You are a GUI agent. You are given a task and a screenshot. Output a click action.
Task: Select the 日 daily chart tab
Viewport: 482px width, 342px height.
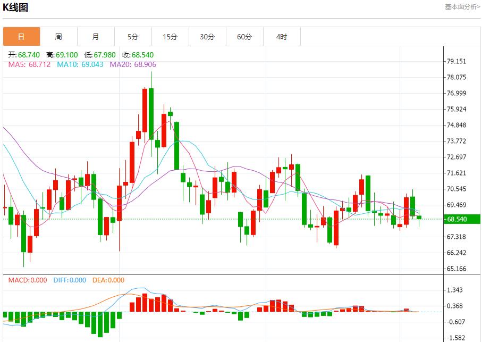(x=21, y=37)
